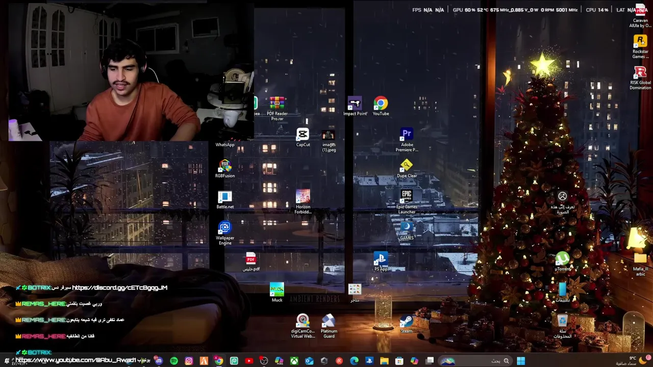Select the تطبيقات desktop icon
The height and width of the screenshot is (367, 653).
[562, 293]
